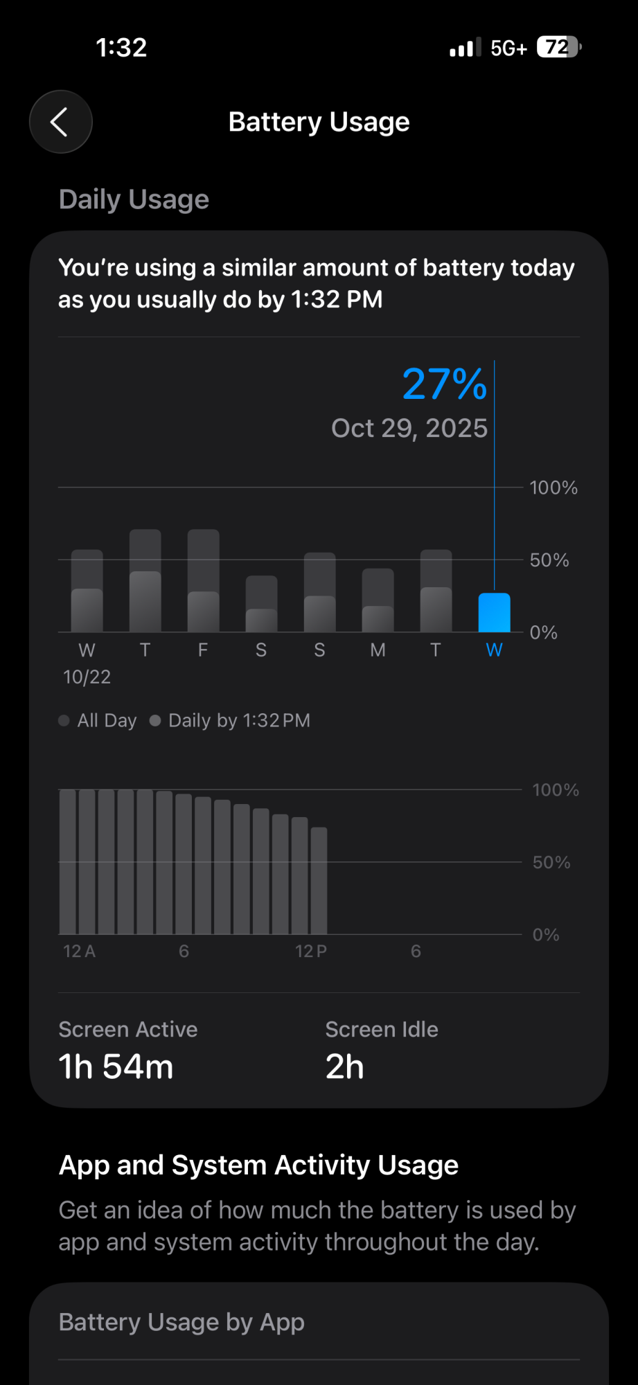
Task: Tap the back chevron button
Action: pos(61,122)
